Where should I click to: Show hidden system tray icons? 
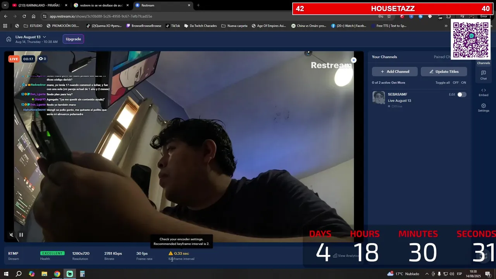tap(427, 274)
